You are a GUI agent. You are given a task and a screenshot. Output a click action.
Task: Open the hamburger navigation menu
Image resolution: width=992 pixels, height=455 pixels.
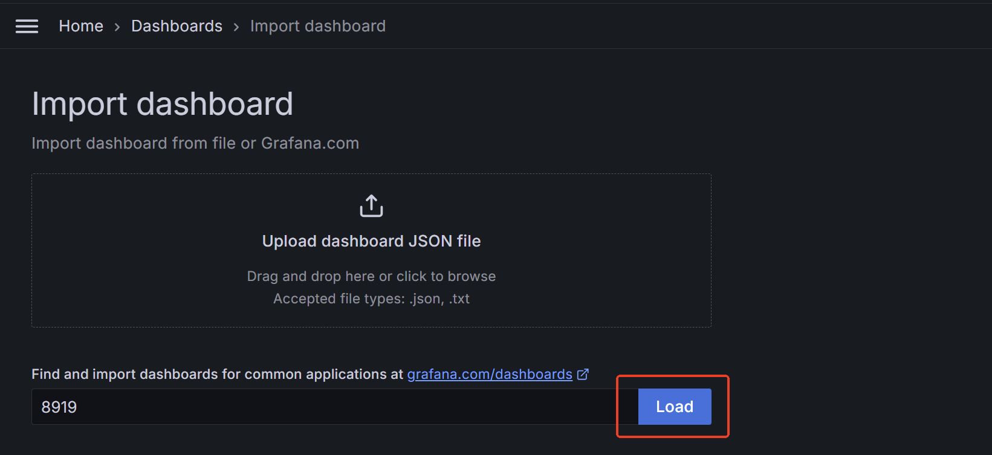click(x=27, y=26)
